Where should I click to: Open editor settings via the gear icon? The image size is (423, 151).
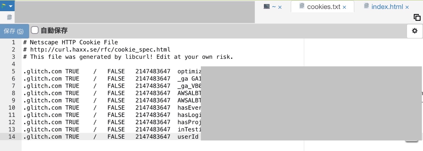[x=415, y=31]
